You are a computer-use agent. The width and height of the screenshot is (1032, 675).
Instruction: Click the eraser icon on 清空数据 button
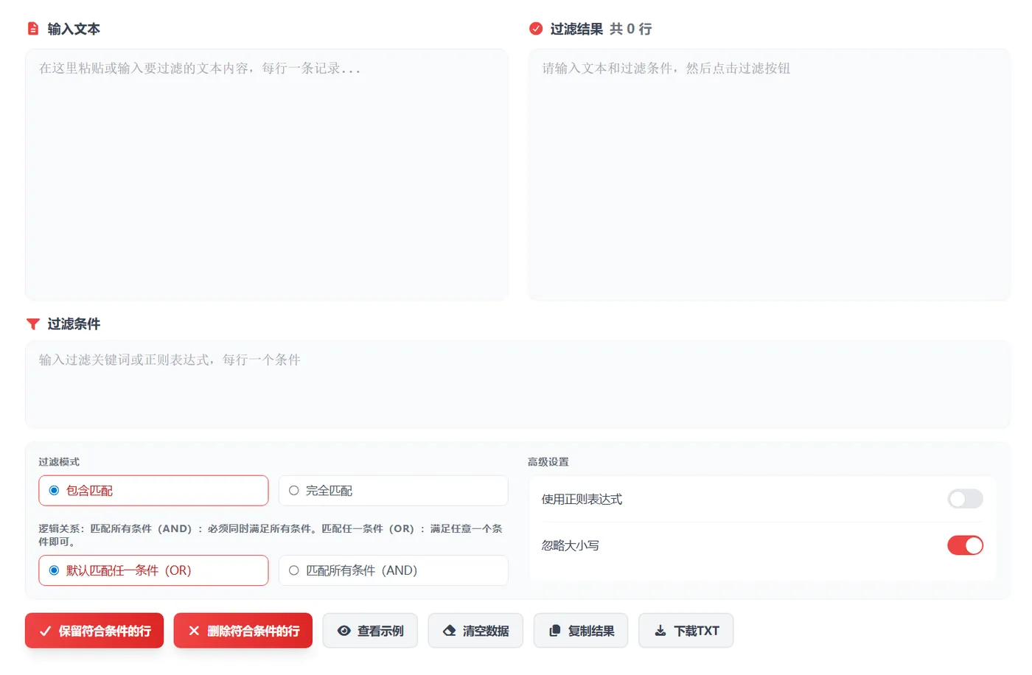(449, 630)
